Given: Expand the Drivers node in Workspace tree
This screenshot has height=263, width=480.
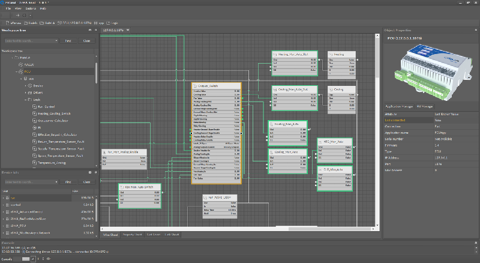Looking at the screenshot, I should [x=26, y=92].
